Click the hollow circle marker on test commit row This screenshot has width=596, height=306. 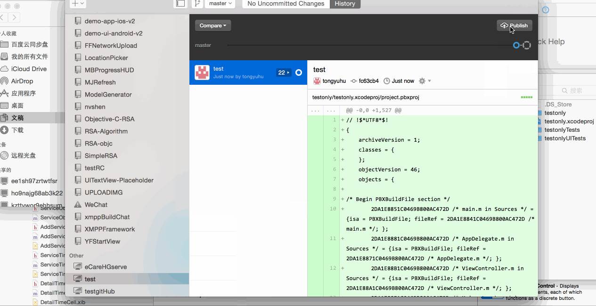click(298, 72)
